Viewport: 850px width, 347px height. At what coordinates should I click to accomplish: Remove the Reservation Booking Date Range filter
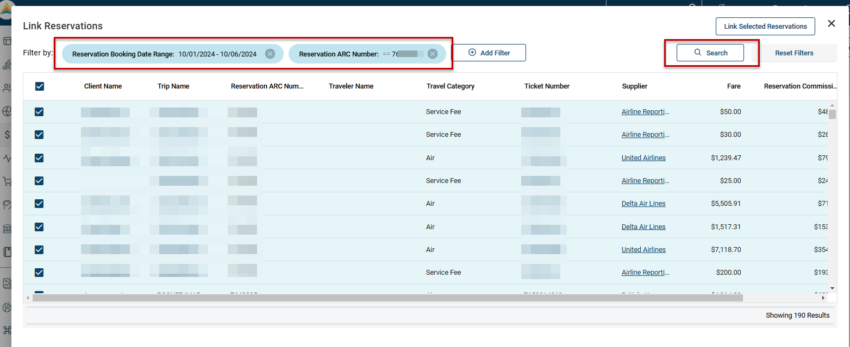click(270, 53)
